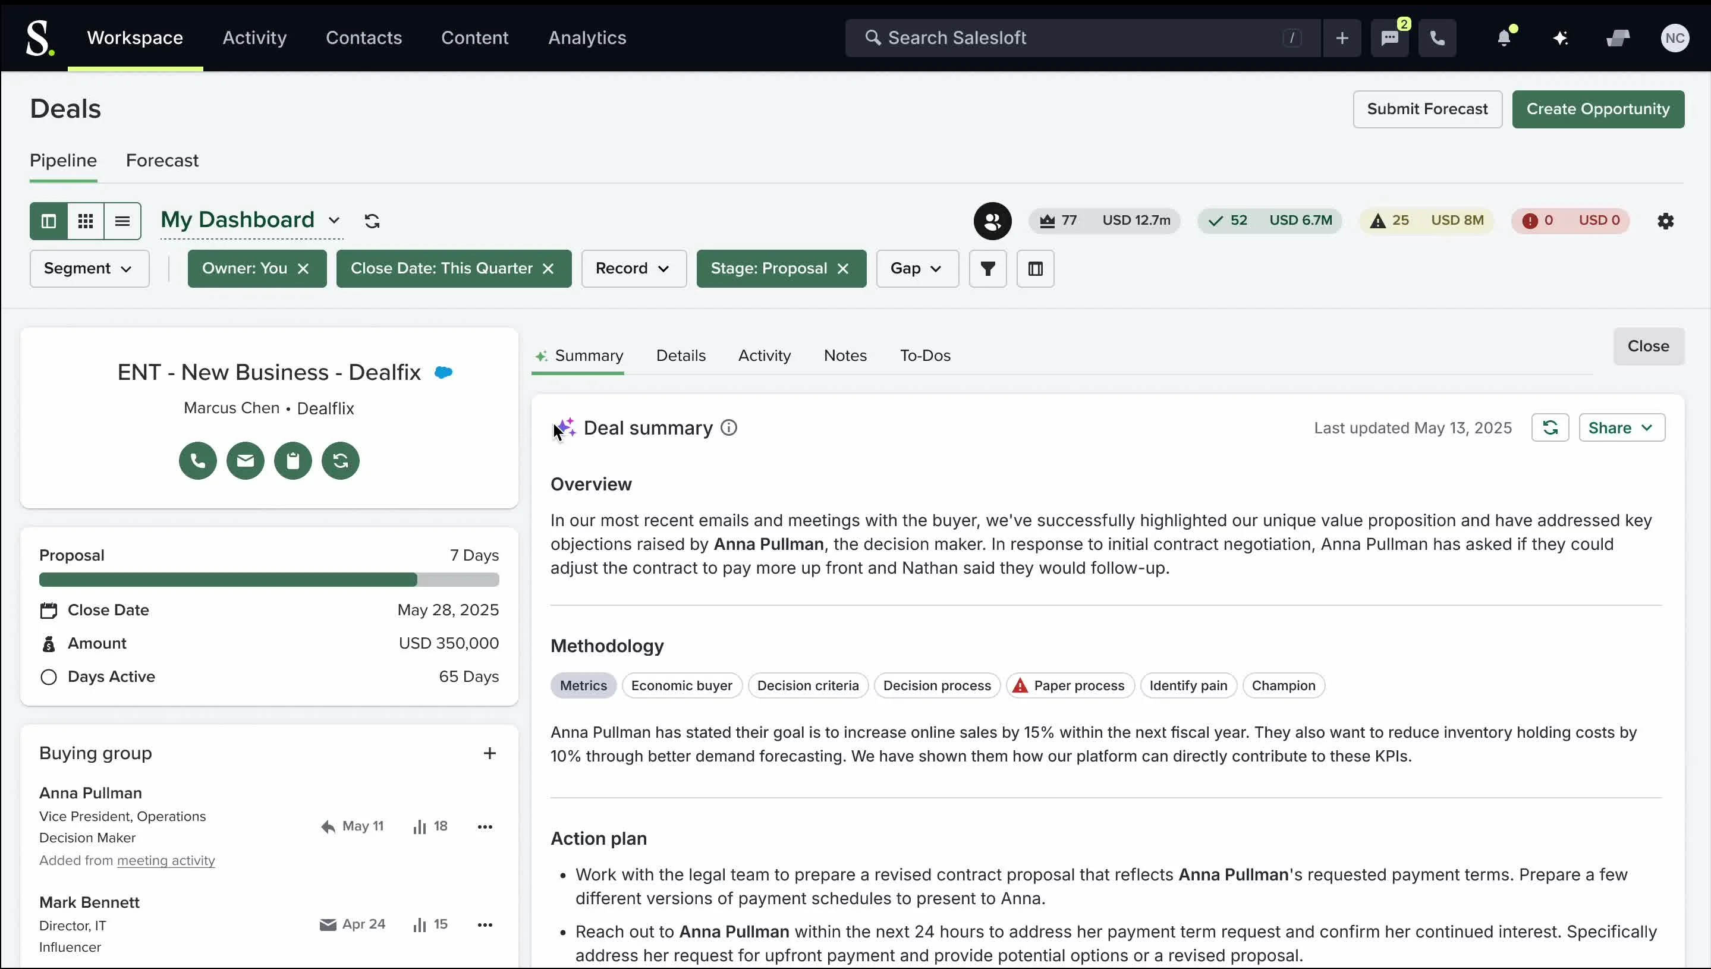The width and height of the screenshot is (1711, 969).
Task: Select the Economic buyer chip
Action: (x=681, y=685)
